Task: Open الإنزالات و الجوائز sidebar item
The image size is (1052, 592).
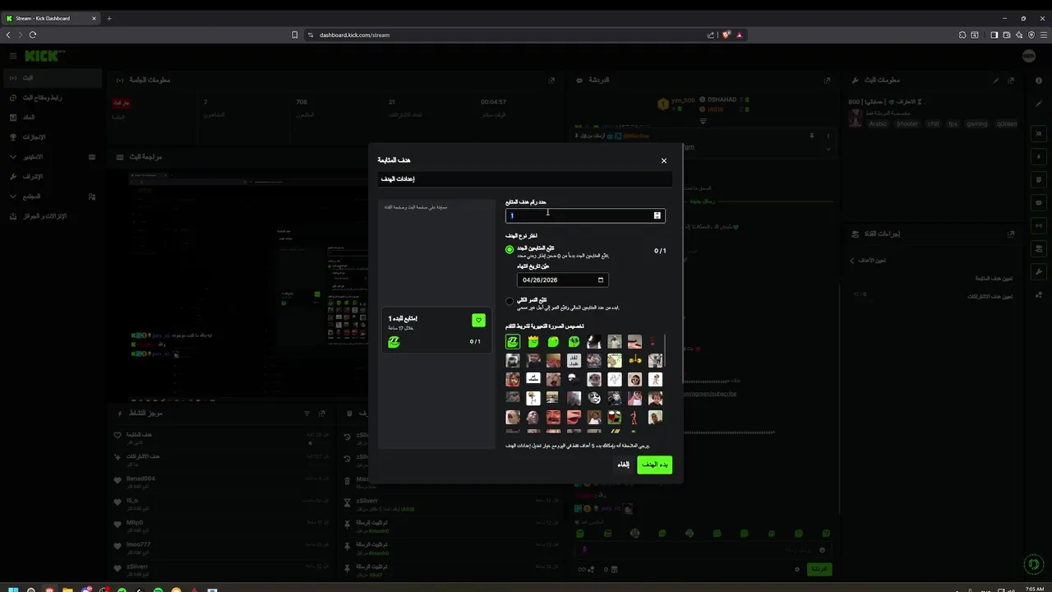Action: (52, 215)
